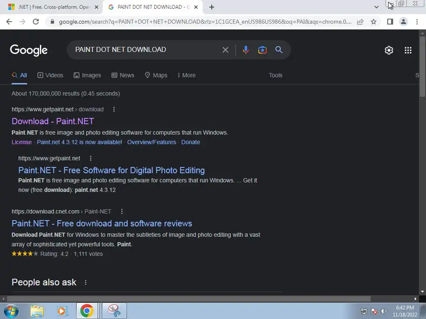Open Overview/Features sitelink
This screenshot has width=426, height=319.
tap(151, 142)
